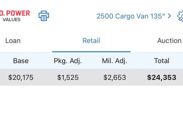The height and width of the screenshot is (137, 183).
Task: Switch to the Auction tab
Action: click(x=169, y=41)
